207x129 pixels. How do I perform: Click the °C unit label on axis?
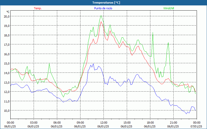point(8,12)
